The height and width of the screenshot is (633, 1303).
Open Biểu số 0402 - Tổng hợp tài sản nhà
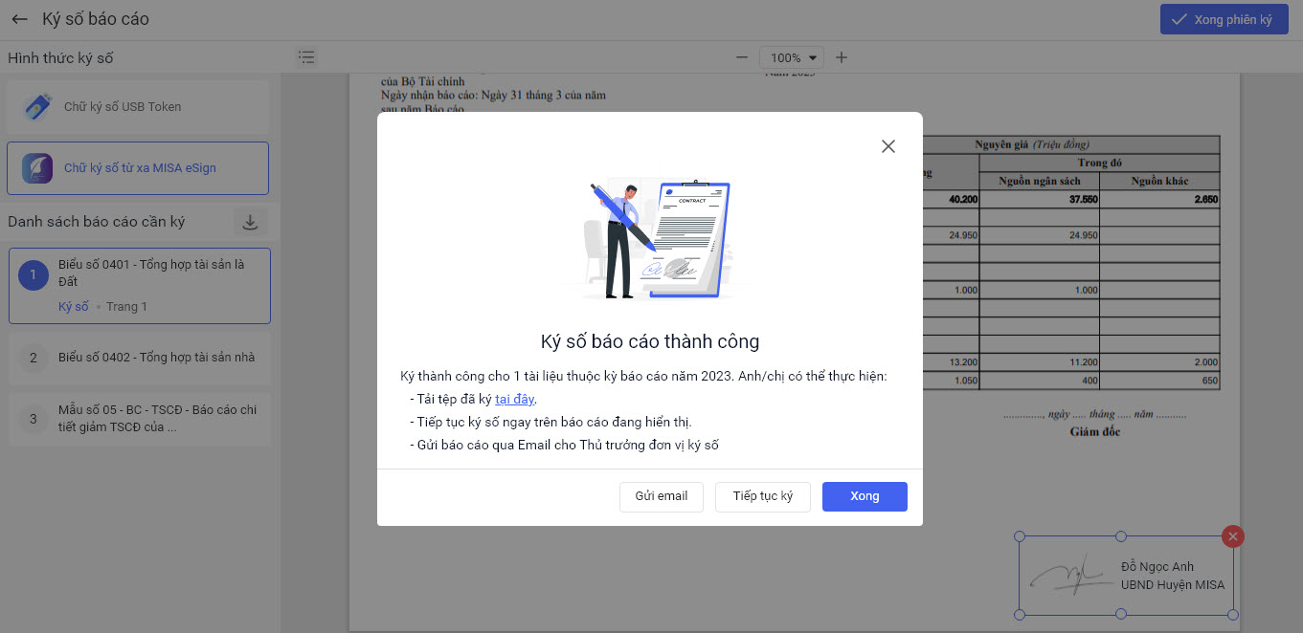(x=140, y=358)
